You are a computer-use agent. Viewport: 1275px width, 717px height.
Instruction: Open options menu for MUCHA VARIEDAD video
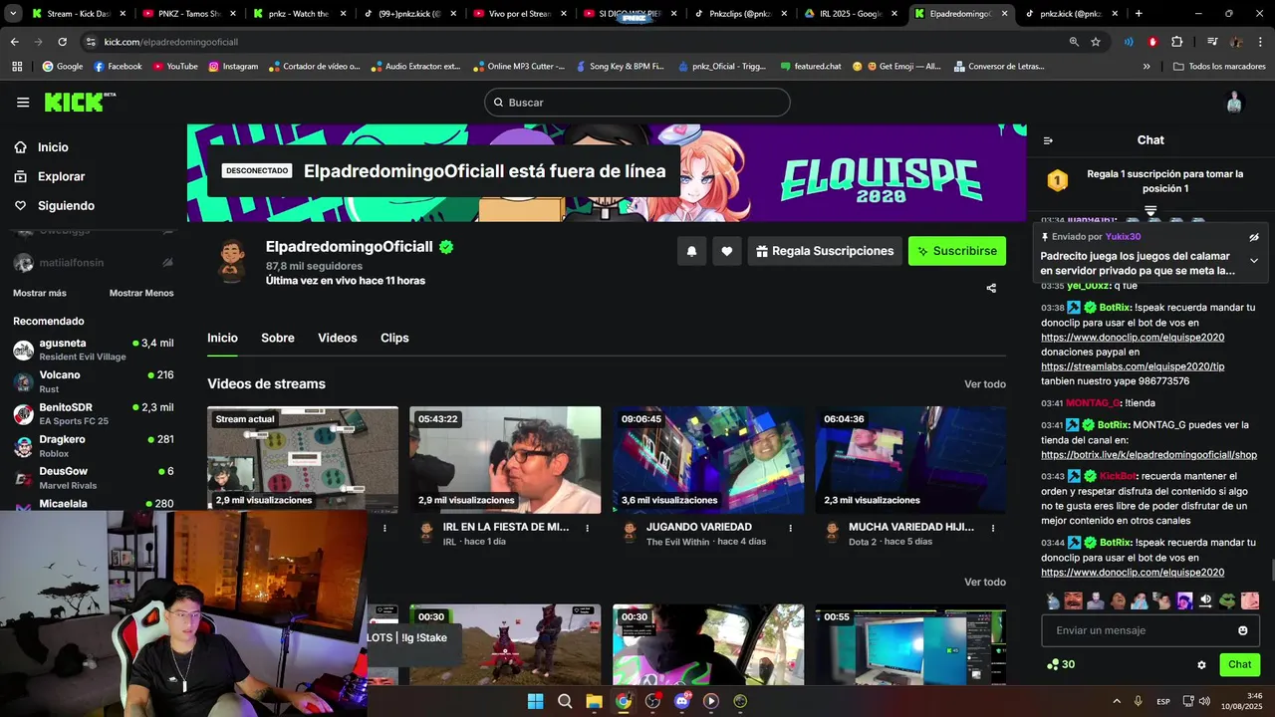coord(993,528)
